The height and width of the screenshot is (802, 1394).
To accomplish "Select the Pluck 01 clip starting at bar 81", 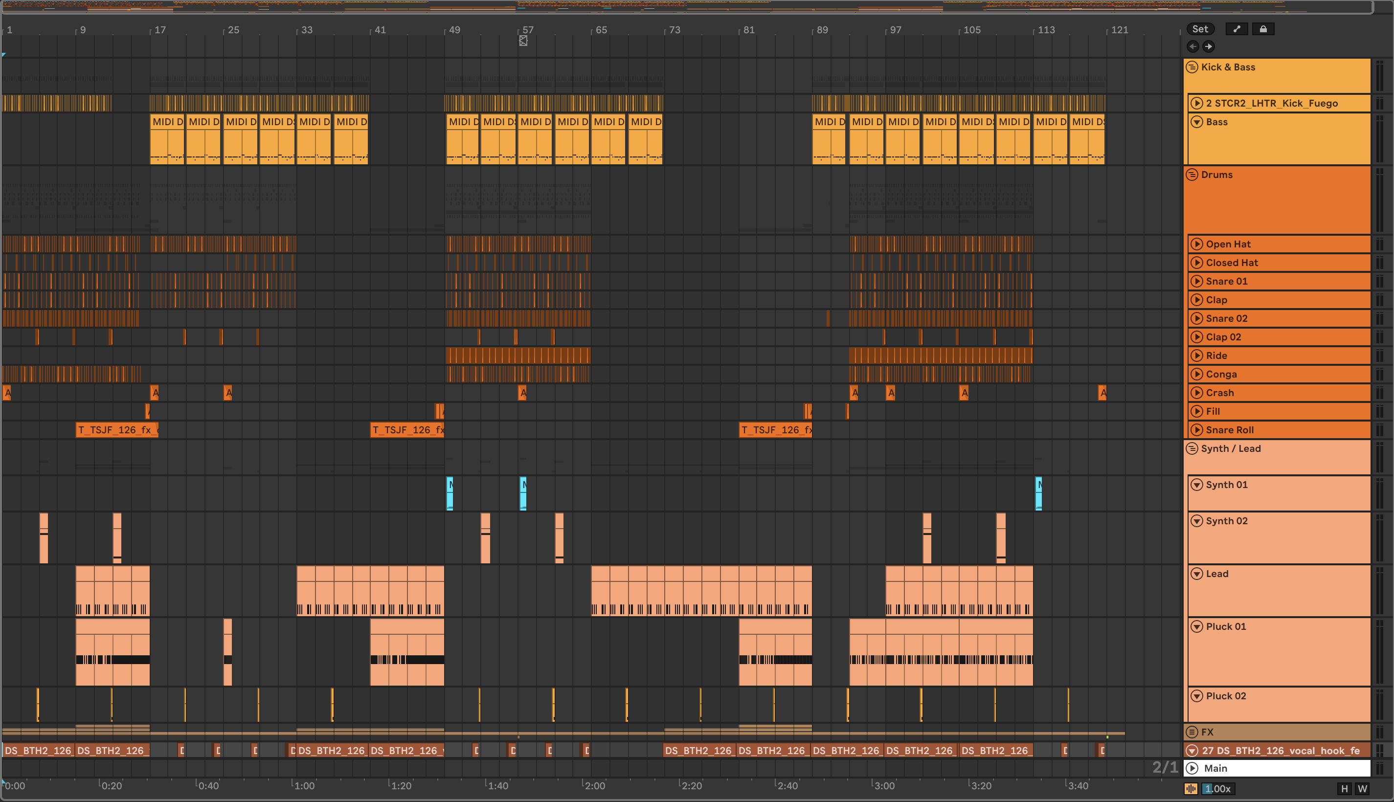I will pyautogui.click(x=775, y=652).
